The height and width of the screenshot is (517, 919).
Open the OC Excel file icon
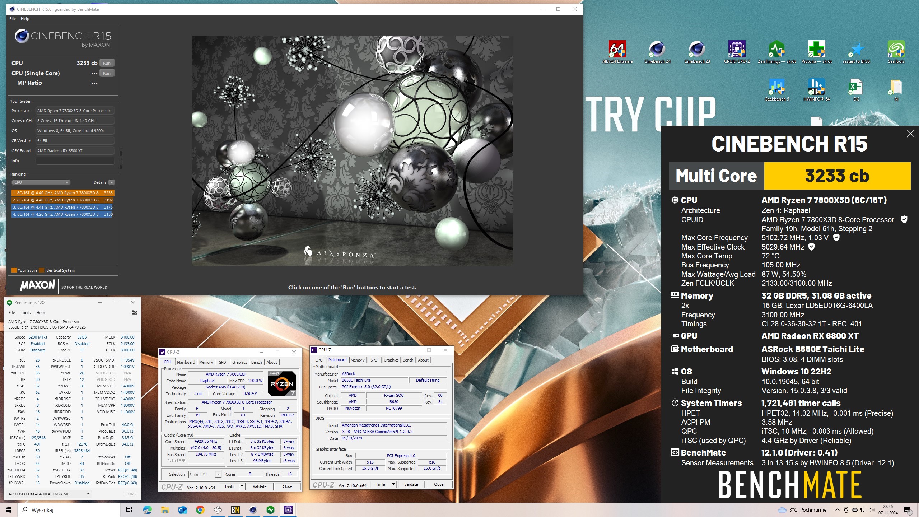click(x=856, y=90)
